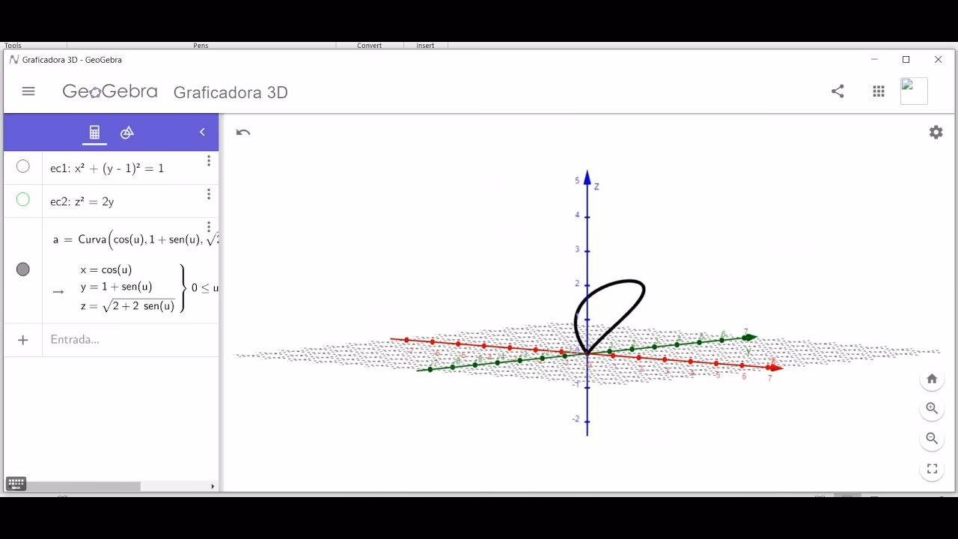Select the zoom out magnifier icon
Screen dimensions: 958x539
932,439
